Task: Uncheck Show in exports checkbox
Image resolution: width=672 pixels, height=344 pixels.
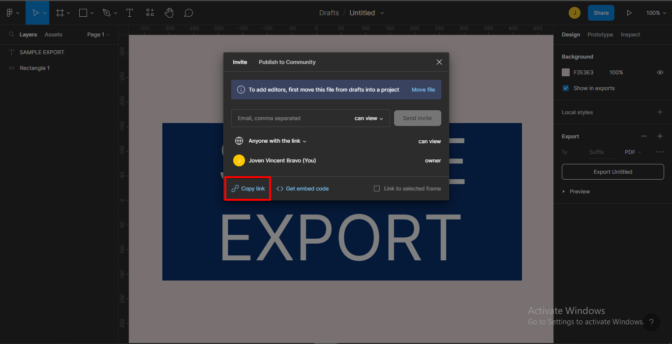Action: click(x=566, y=88)
